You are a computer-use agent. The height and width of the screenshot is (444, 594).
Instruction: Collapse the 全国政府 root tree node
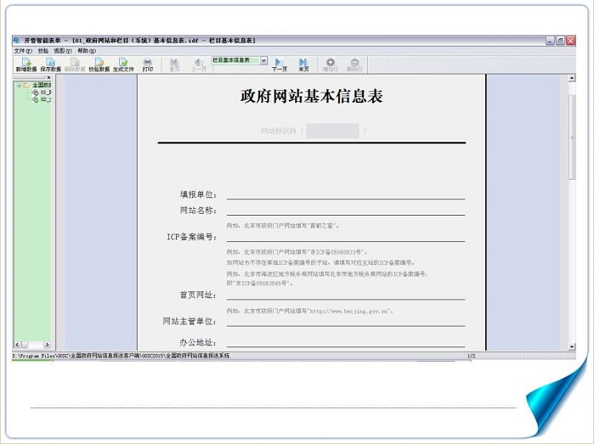point(20,85)
